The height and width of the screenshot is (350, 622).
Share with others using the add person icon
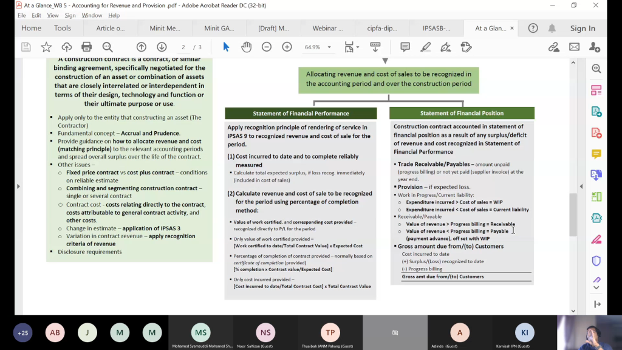pyautogui.click(x=594, y=47)
